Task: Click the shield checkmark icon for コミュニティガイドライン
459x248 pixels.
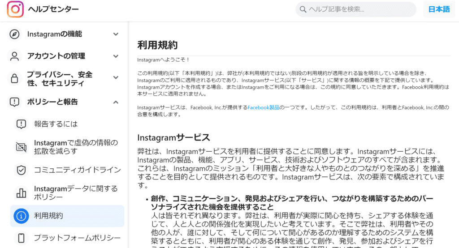Action: (x=21, y=170)
